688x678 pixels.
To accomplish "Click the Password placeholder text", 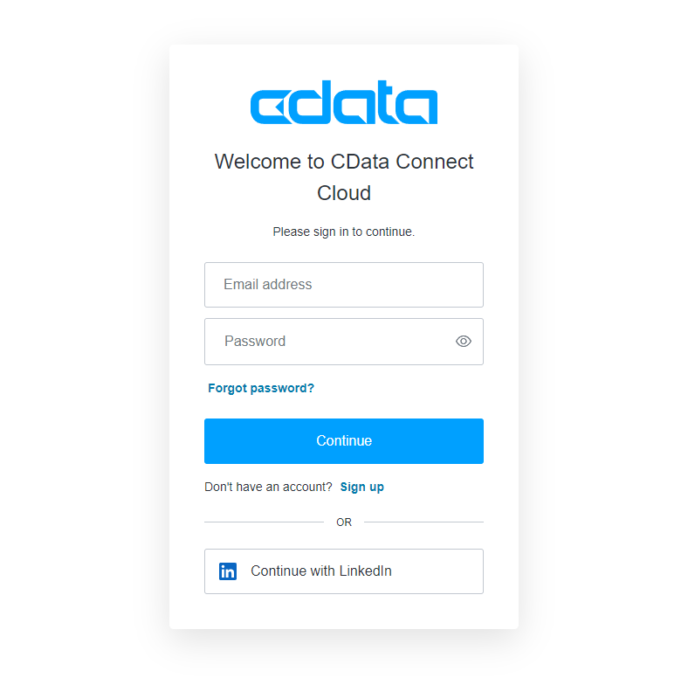I will tap(255, 342).
